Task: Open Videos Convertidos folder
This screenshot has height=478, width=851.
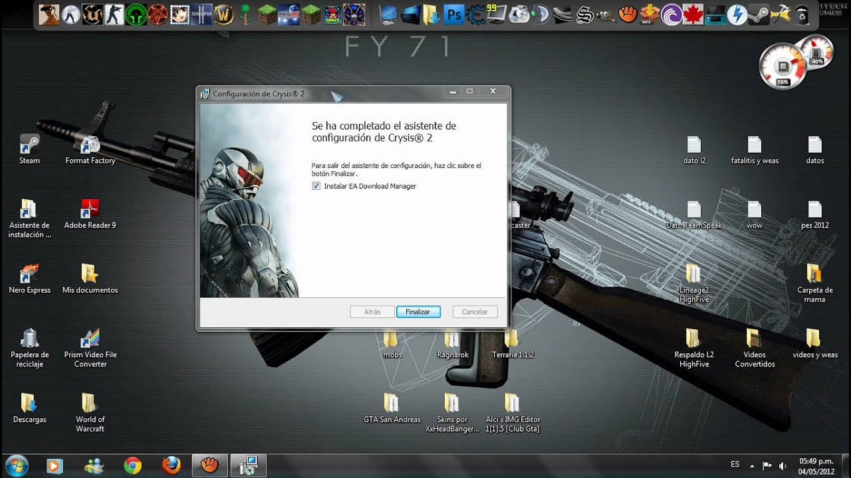Action: (x=755, y=348)
